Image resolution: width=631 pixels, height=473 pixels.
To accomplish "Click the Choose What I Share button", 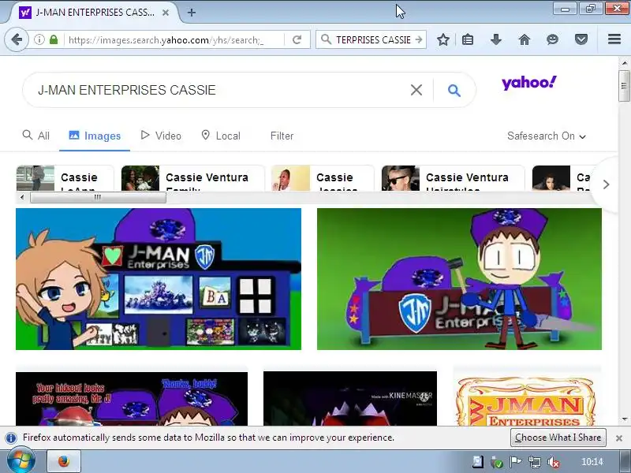I will [558, 438].
